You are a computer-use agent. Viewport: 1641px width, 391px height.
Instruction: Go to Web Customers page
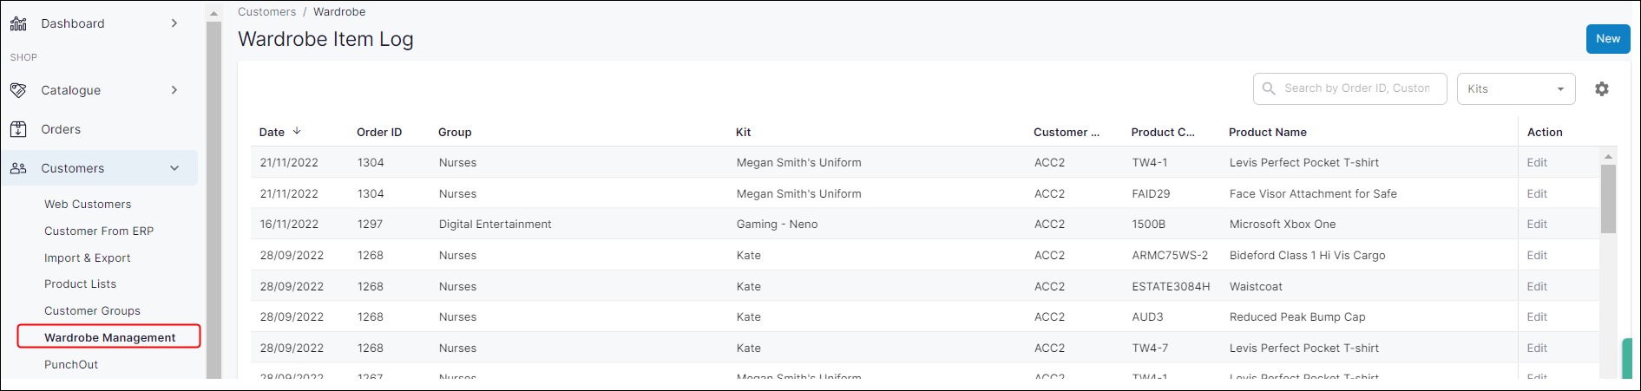[x=88, y=204]
